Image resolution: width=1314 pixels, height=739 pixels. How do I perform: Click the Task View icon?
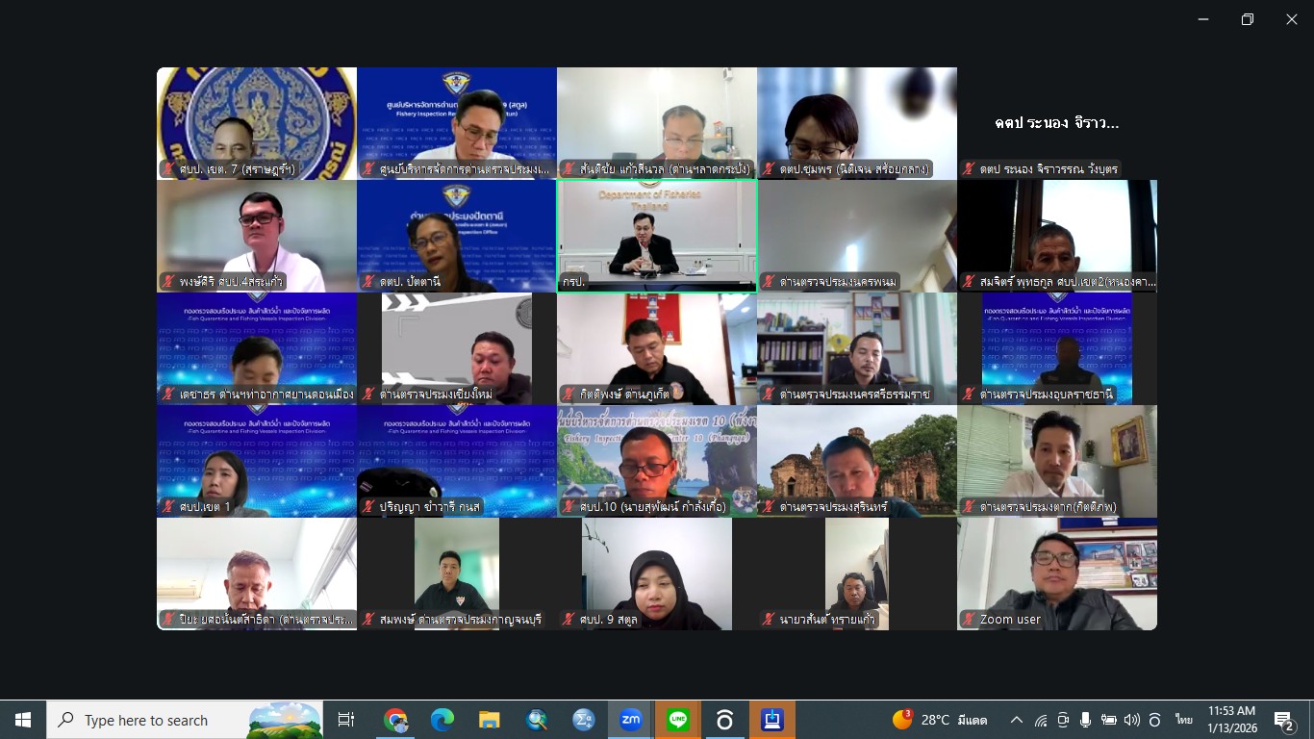(346, 720)
